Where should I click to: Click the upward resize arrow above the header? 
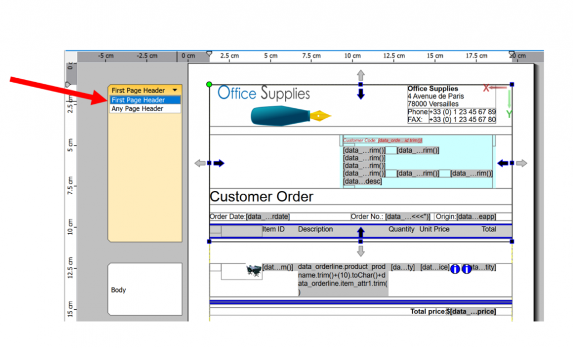[360, 75]
